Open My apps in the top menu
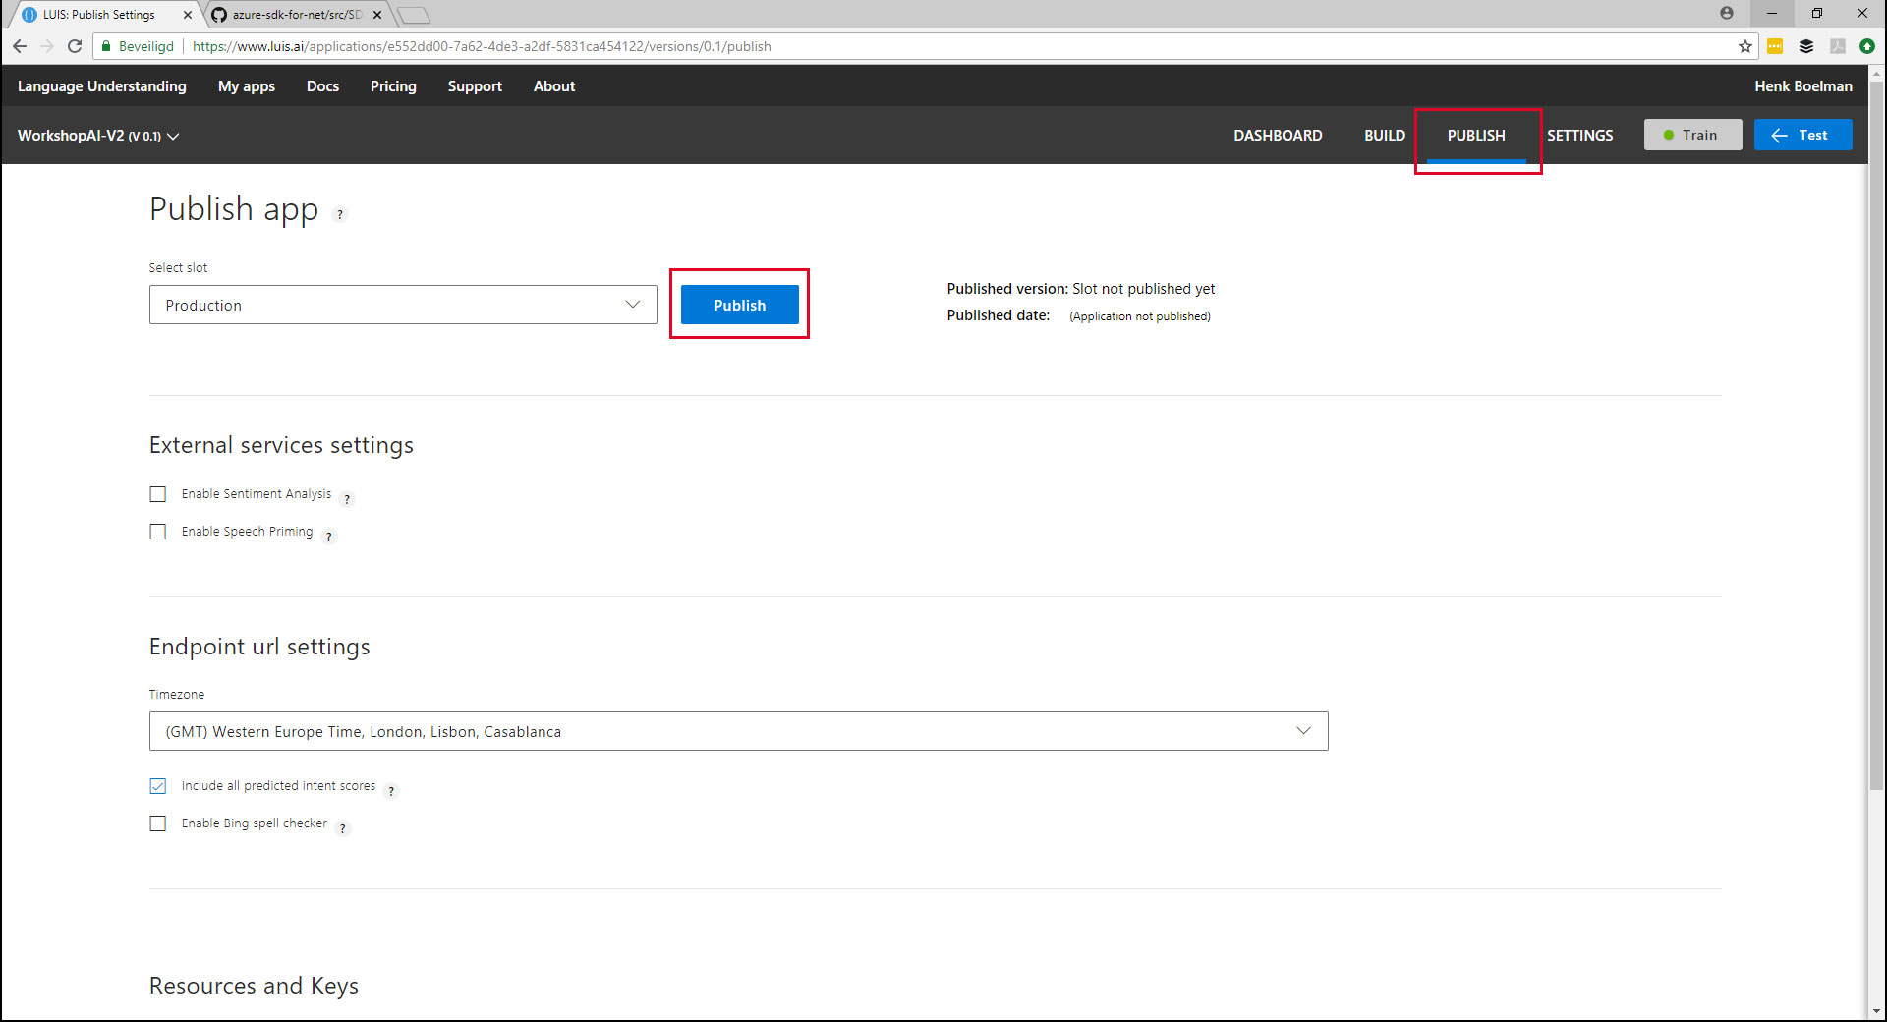1887x1022 pixels. tap(247, 86)
